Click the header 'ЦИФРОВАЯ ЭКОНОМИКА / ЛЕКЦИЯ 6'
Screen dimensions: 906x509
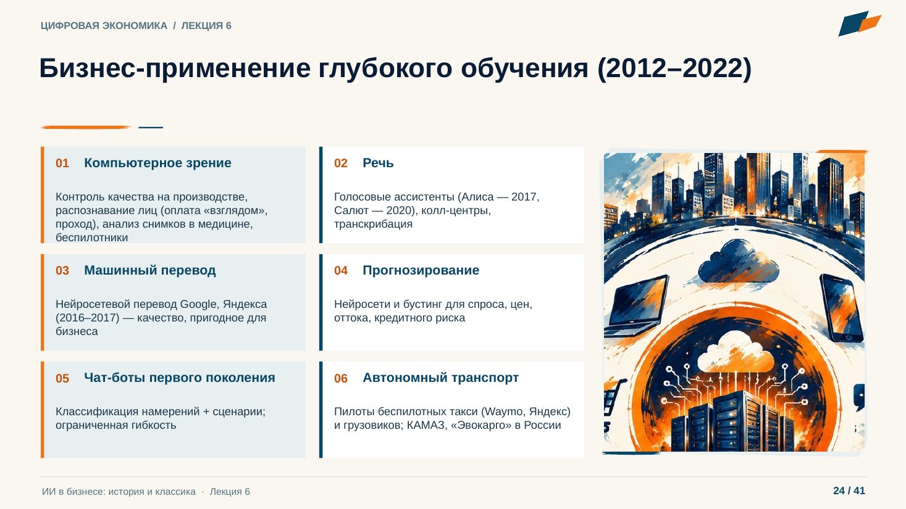pyautogui.click(x=136, y=26)
